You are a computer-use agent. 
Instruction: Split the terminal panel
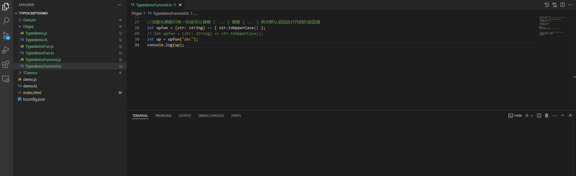[539, 116]
